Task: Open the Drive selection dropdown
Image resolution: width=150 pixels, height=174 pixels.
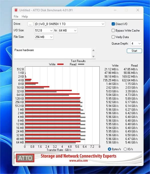Action: (x=70, y=24)
